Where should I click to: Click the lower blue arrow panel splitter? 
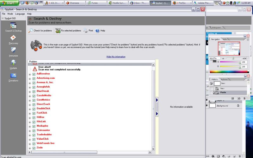tap(157, 114)
